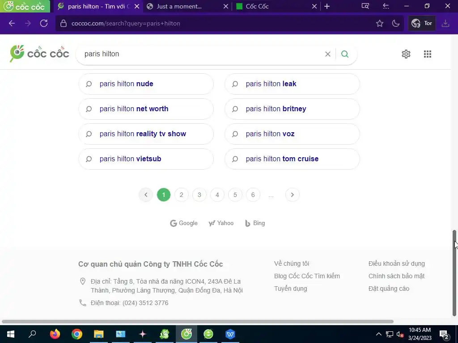Screen dimensions: 458x343
Task: Go back to previous page
Action: tap(12, 23)
